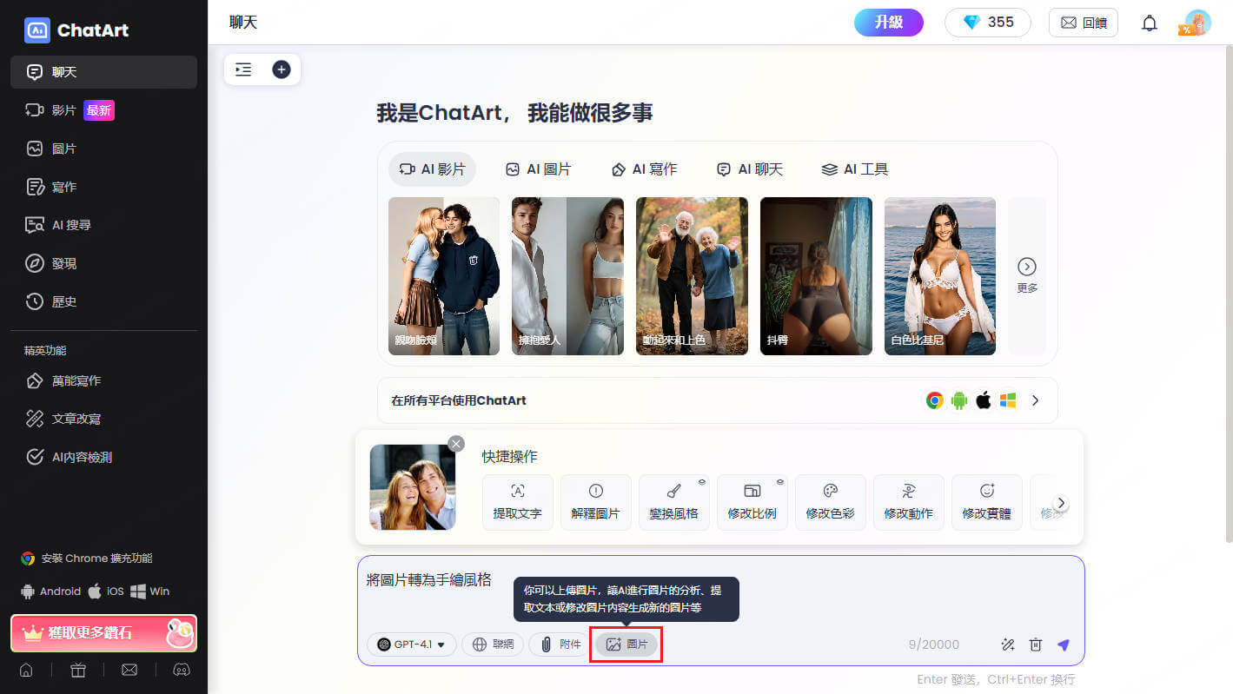Remove the uploaded couple photo

(456, 444)
